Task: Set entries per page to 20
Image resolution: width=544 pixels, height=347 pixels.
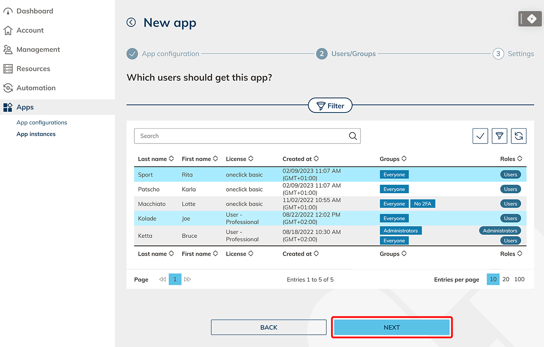Action: [506, 279]
